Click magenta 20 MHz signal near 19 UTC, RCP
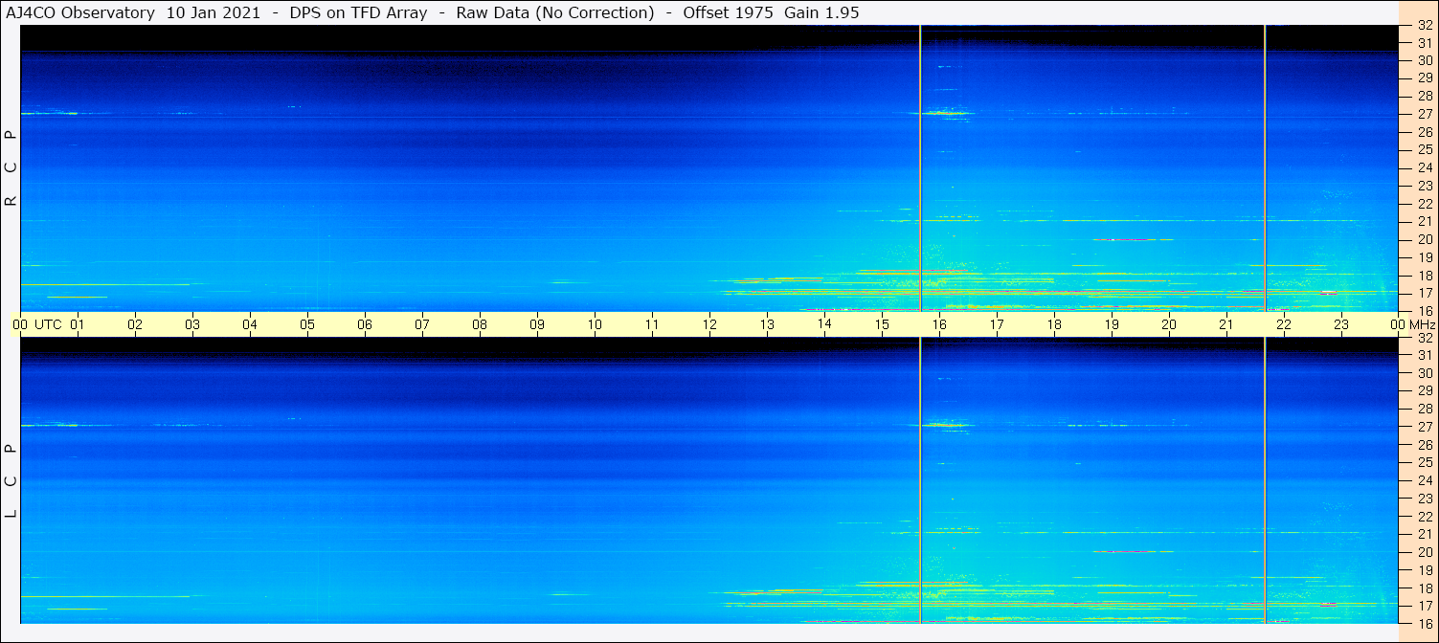Screen dimensions: 1439x643 tap(1120, 239)
